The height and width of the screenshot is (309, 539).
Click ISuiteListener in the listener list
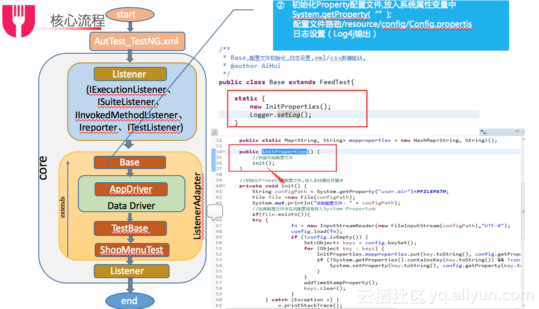[x=126, y=103]
